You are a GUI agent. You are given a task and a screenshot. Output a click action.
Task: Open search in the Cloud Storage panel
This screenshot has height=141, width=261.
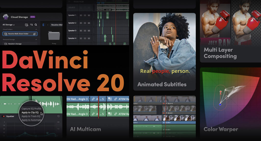[36, 25]
